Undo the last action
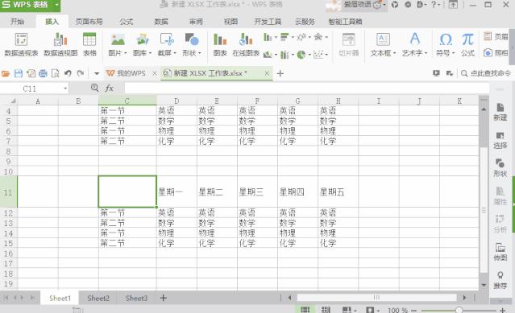Image resolution: width=515 pixels, height=313 pixels. (68, 73)
